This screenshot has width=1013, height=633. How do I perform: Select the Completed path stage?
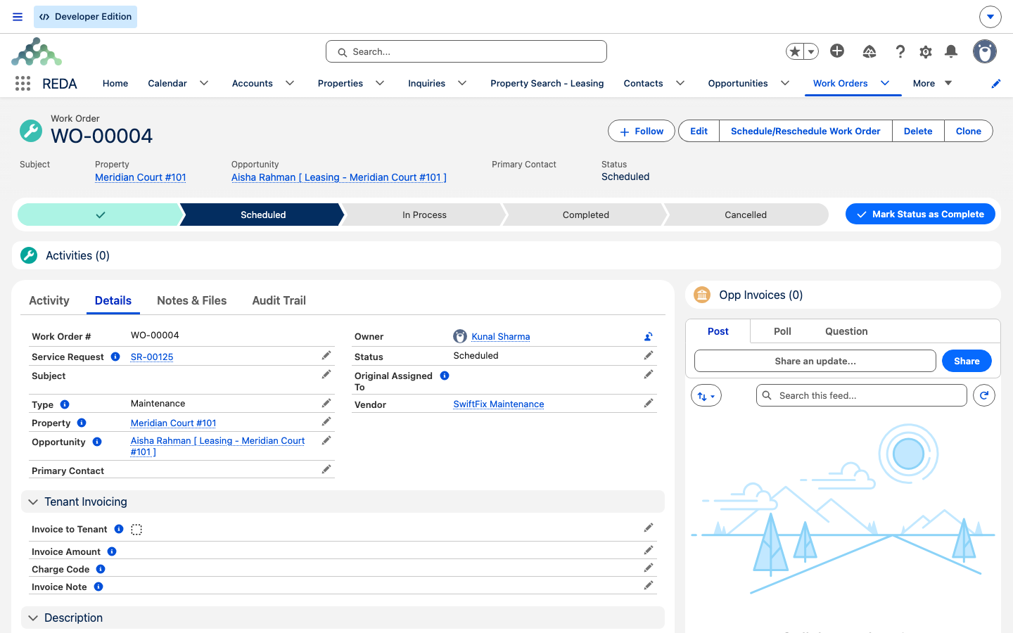point(585,215)
